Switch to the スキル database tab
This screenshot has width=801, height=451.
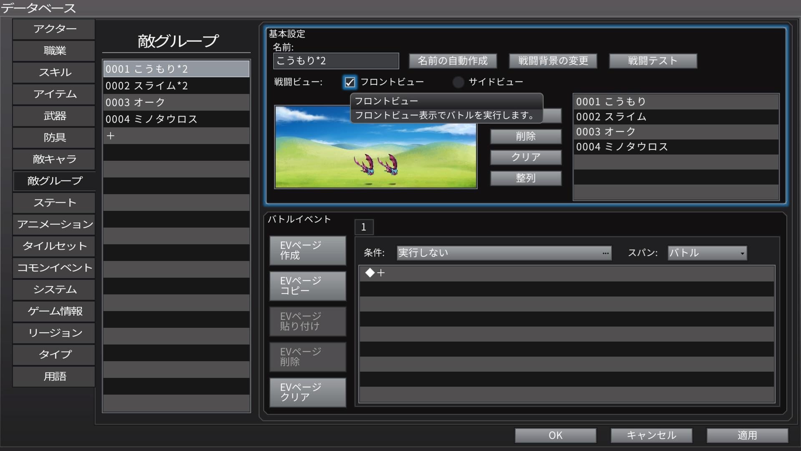pos(54,73)
